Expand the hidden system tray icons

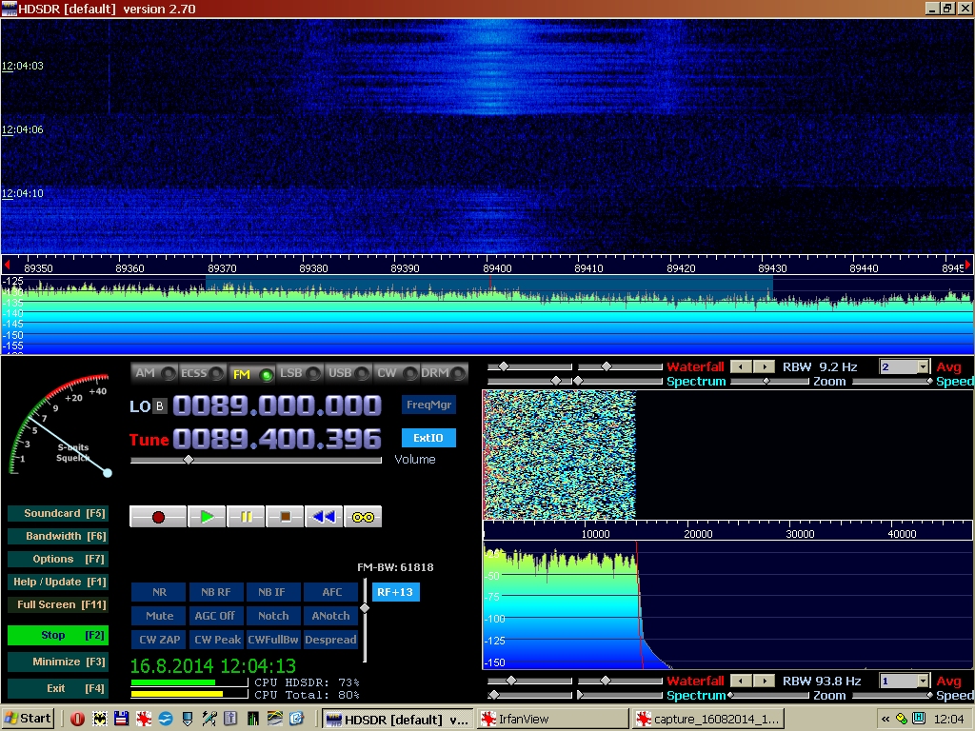[885, 720]
